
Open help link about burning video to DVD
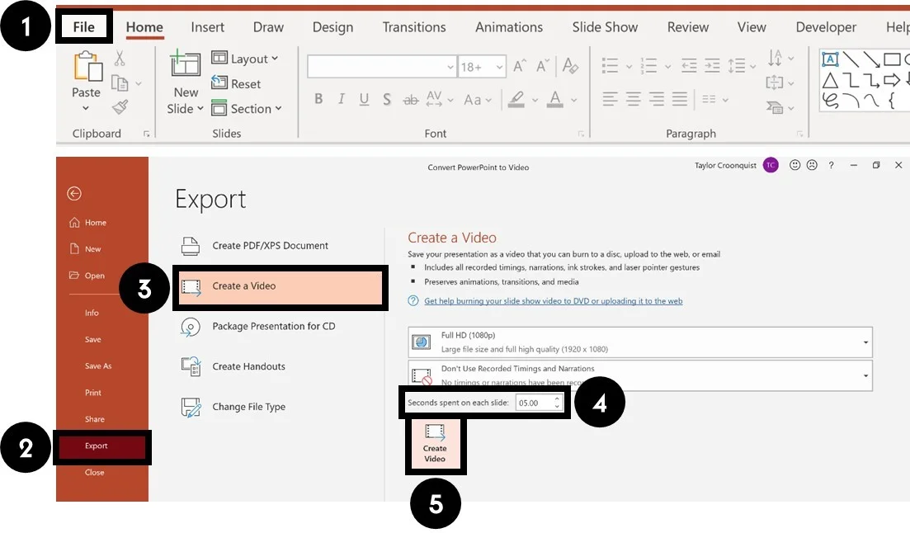(553, 301)
